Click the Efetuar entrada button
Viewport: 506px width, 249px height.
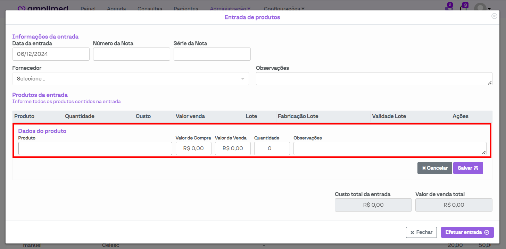[467, 232]
